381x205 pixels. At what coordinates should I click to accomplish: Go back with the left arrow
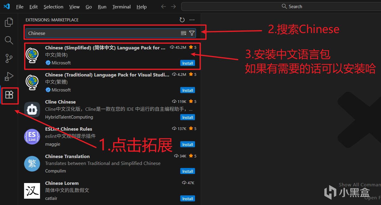pyautogui.click(x=163, y=6)
